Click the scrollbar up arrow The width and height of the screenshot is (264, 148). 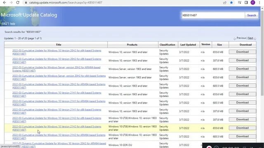click(262, 8)
